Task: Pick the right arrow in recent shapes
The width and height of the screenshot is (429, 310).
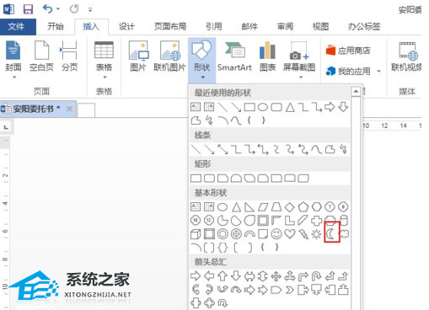Action: click(330, 107)
